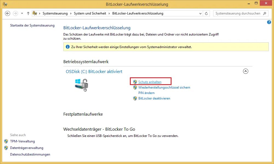Open Datenschutzbestimmungen link
This screenshot has height=164, width=274.
(x=30, y=154)
